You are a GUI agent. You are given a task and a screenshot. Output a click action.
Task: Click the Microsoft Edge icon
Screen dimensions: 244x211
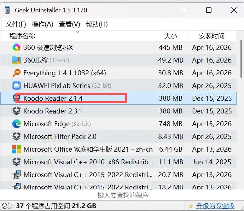pyautogui.click(x=17, y=124)
